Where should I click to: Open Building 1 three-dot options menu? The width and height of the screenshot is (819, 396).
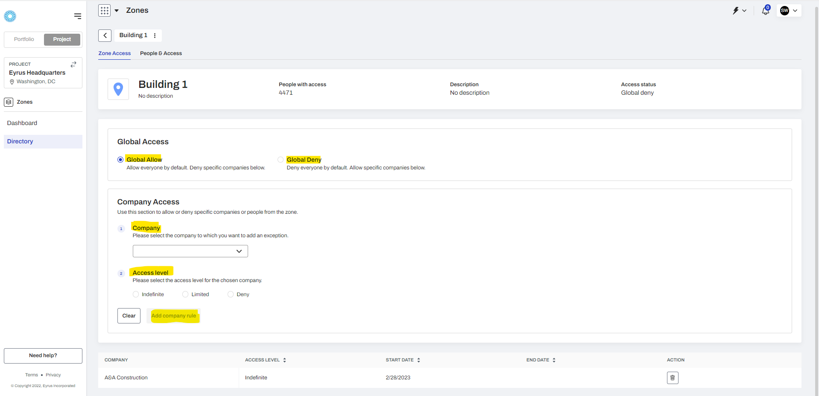[155, 35]
